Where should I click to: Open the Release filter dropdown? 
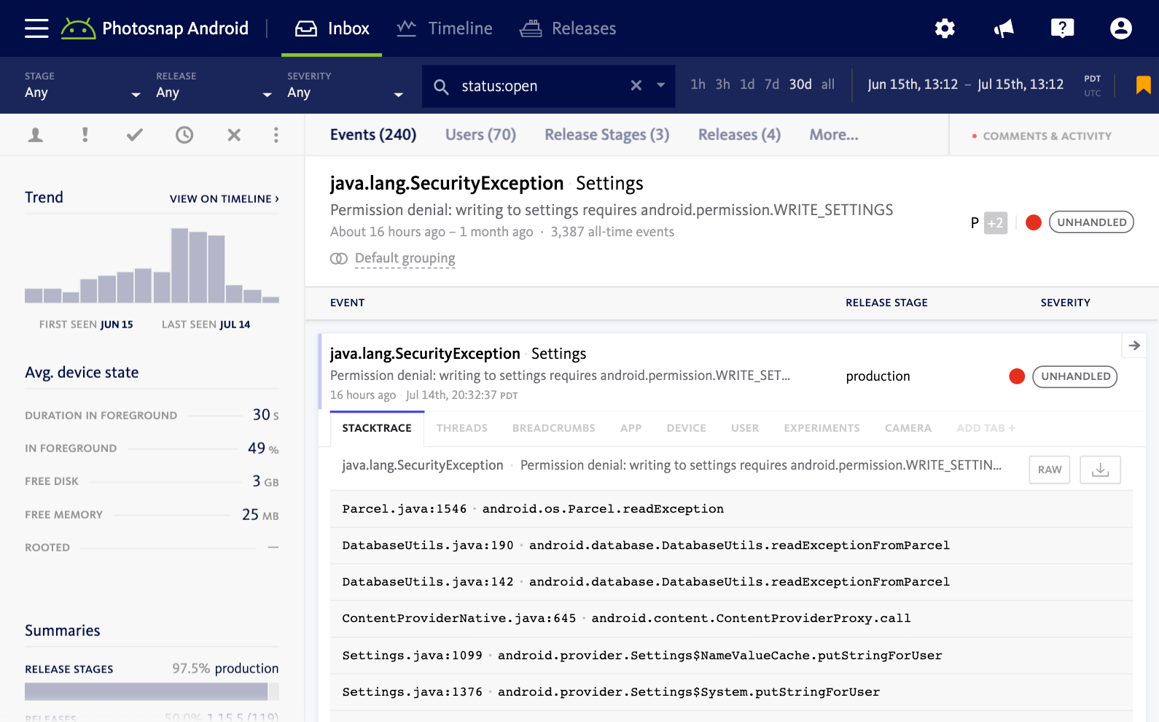tap(214, 85)
